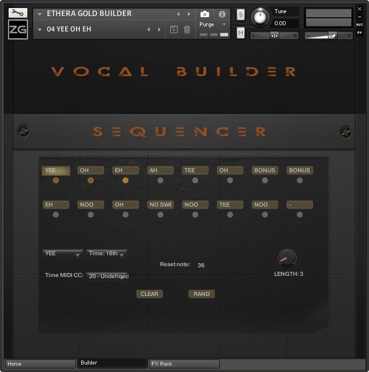The width and height of the screenshot is (369, 372).
Task: Enable the step dot under NO SWE
Action: (161, 215)
